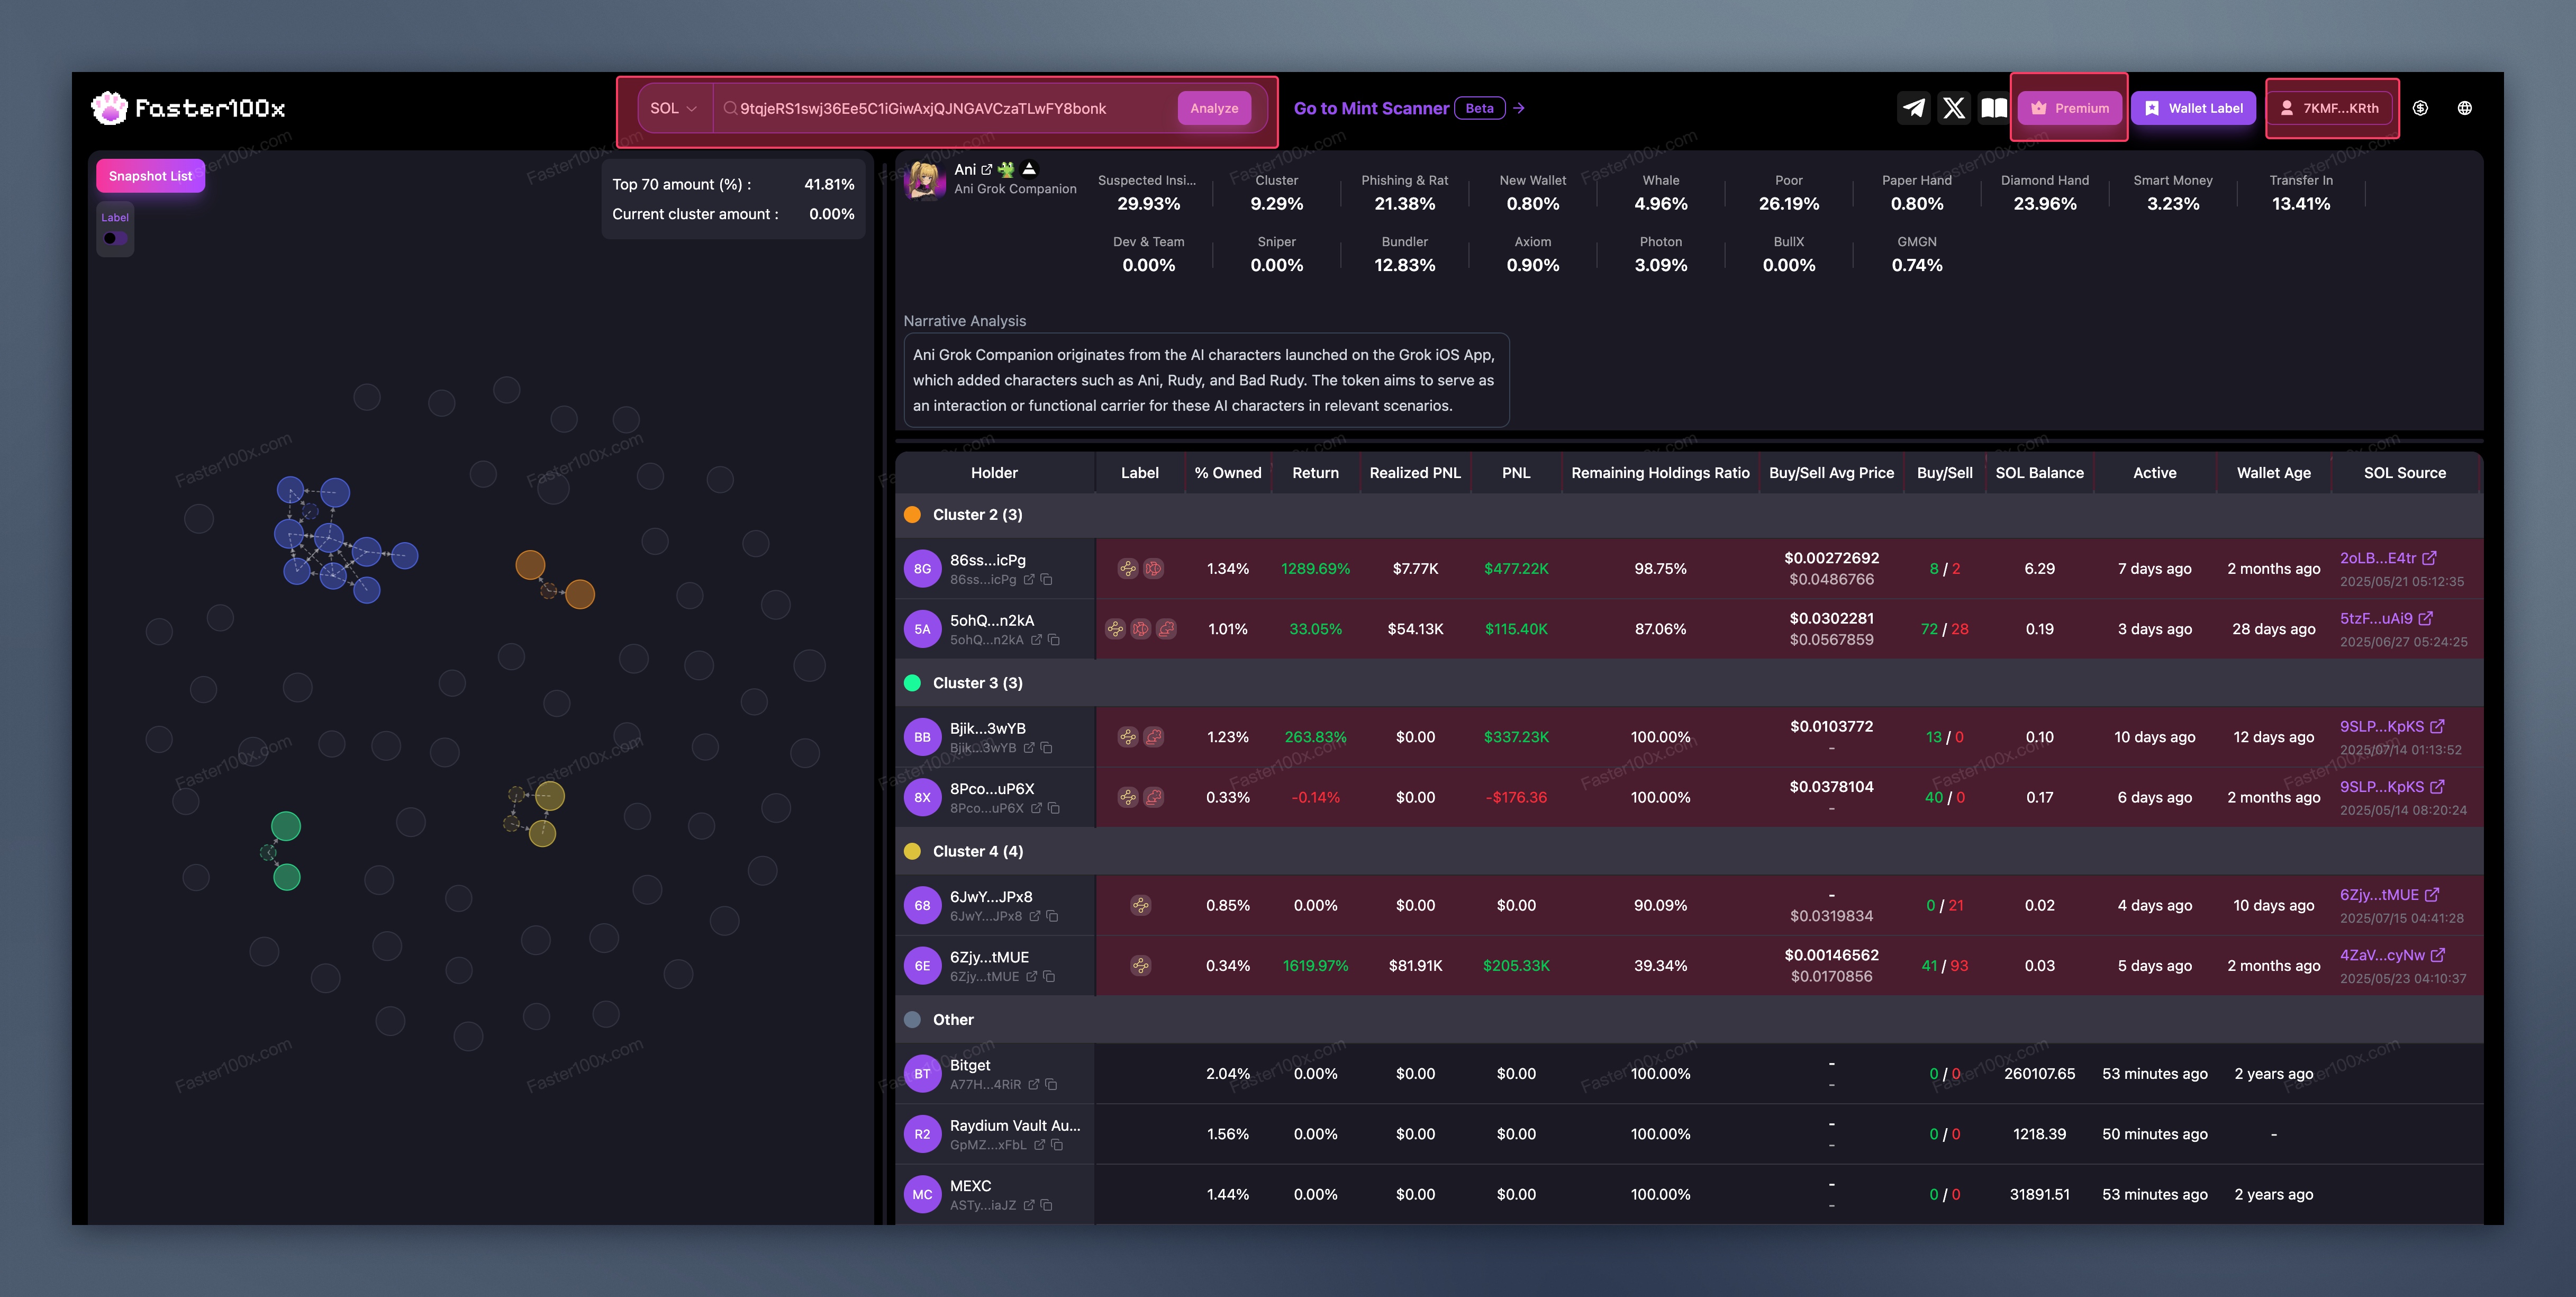Image resolution: width=2576 pixels, height=1297 pixels.
Task: Toggle the Label switch on graph panel
Action: click(115, 238)
